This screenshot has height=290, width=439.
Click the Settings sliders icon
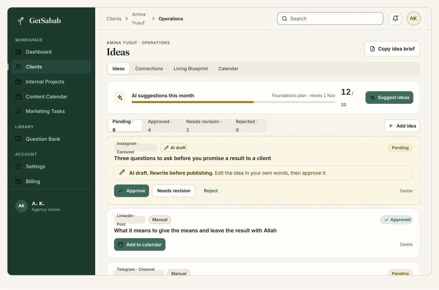click(18, 167)
